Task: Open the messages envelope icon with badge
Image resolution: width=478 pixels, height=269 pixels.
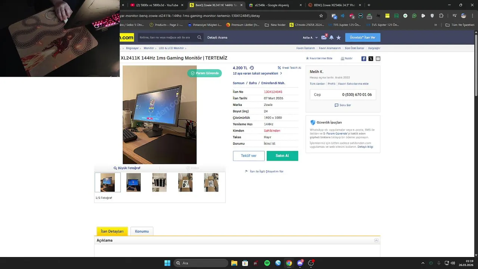Action: (324, 37)
